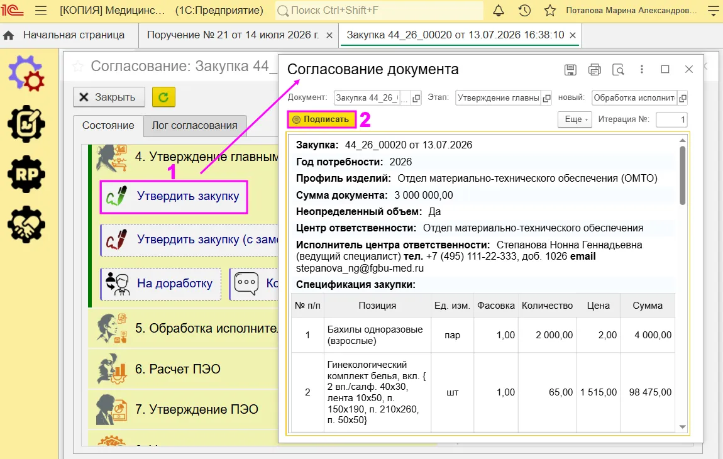The height and width of the screenshot is (459, 723).
Task: Click the search field Поиск Ctrl+Shift+F
Action: pyautogui.click(x=379, y=10)
